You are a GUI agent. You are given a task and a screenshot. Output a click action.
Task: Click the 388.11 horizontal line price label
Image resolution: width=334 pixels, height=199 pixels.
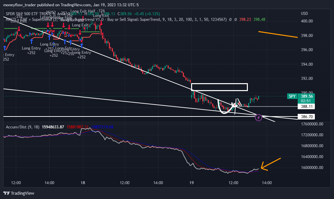coord(306,106)
